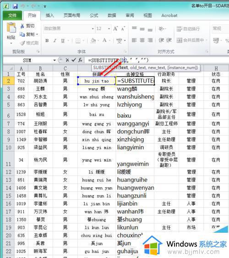Open quick access toolbar customize dropdown
229x258 pixels.
tap(45, 6)
